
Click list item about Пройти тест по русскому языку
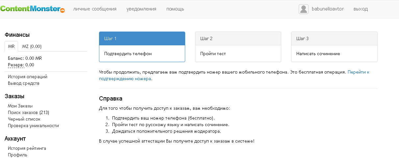pos(170,125)
